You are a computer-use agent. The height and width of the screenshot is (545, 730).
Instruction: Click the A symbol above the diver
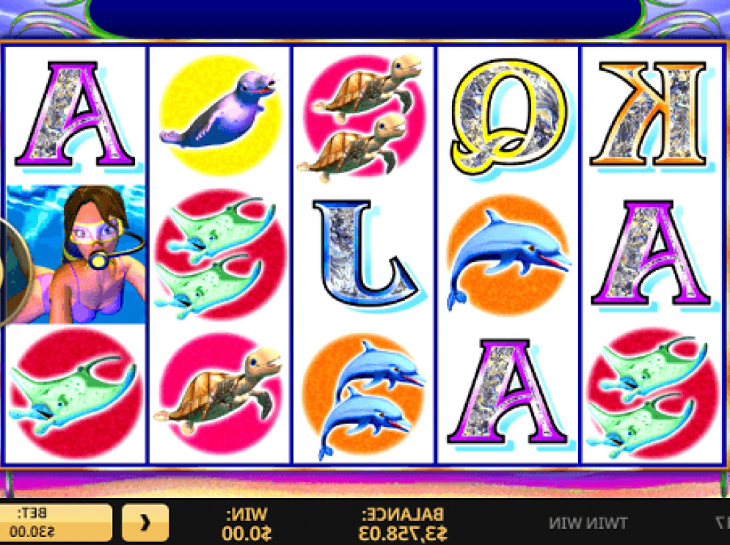[x=76, y=114]
